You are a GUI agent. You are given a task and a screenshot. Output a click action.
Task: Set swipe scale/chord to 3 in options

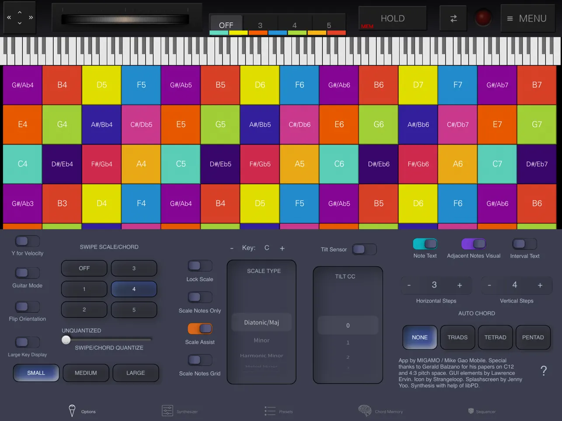pyautogui.click(x=134, y=268)
